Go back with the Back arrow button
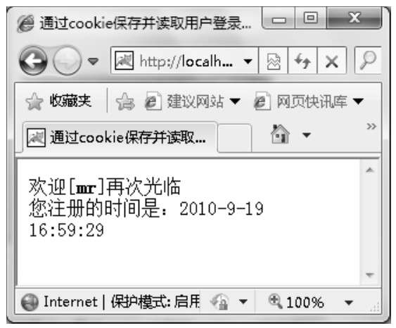Screen dimensions: 396x328 33,61
